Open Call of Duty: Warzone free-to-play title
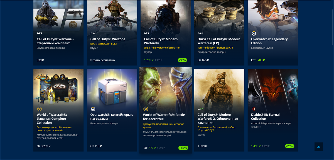The width and height of the screenshot is (334, 160). (x=108, y=39)
